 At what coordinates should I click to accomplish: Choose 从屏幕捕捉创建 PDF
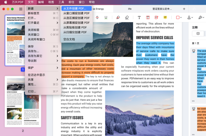[77, 23]
